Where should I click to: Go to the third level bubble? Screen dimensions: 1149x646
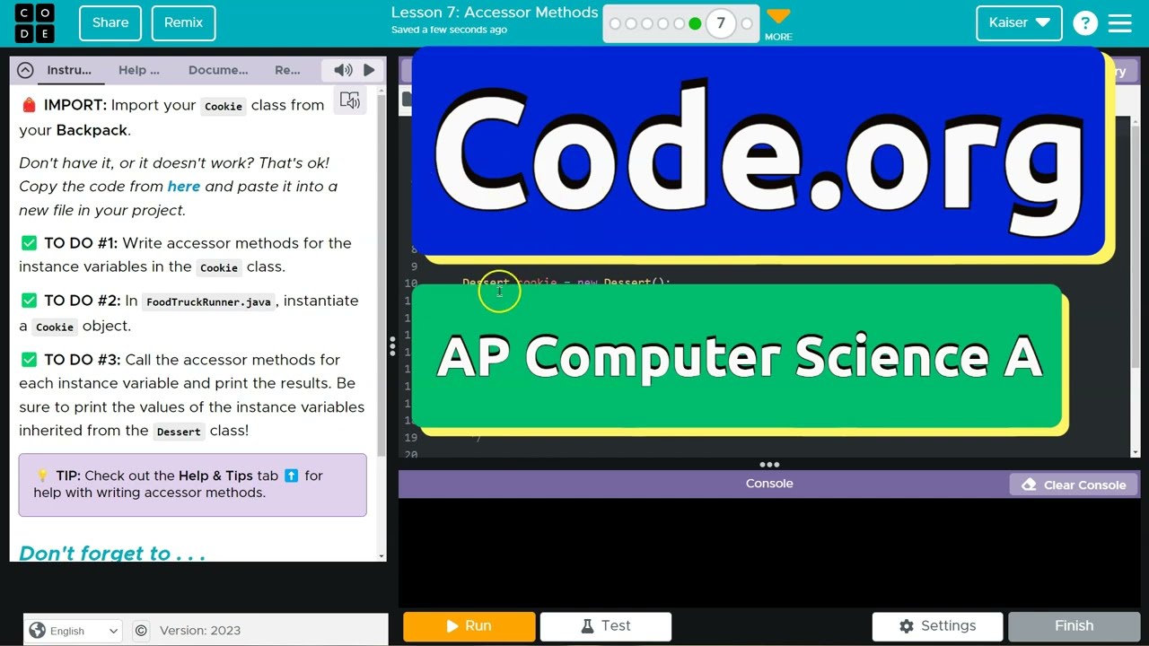[647, 24]
